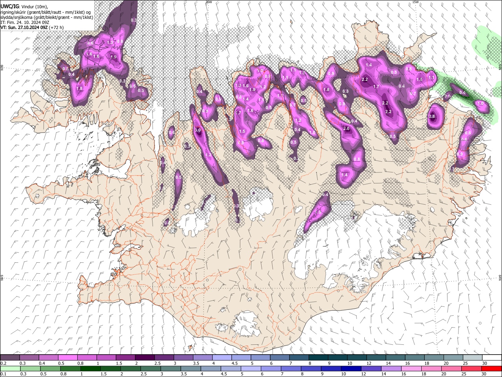Viewport: 502px width, 377px height.
Task: Click the 'slydda/snjókoma' legend description line
Action: 47,17
